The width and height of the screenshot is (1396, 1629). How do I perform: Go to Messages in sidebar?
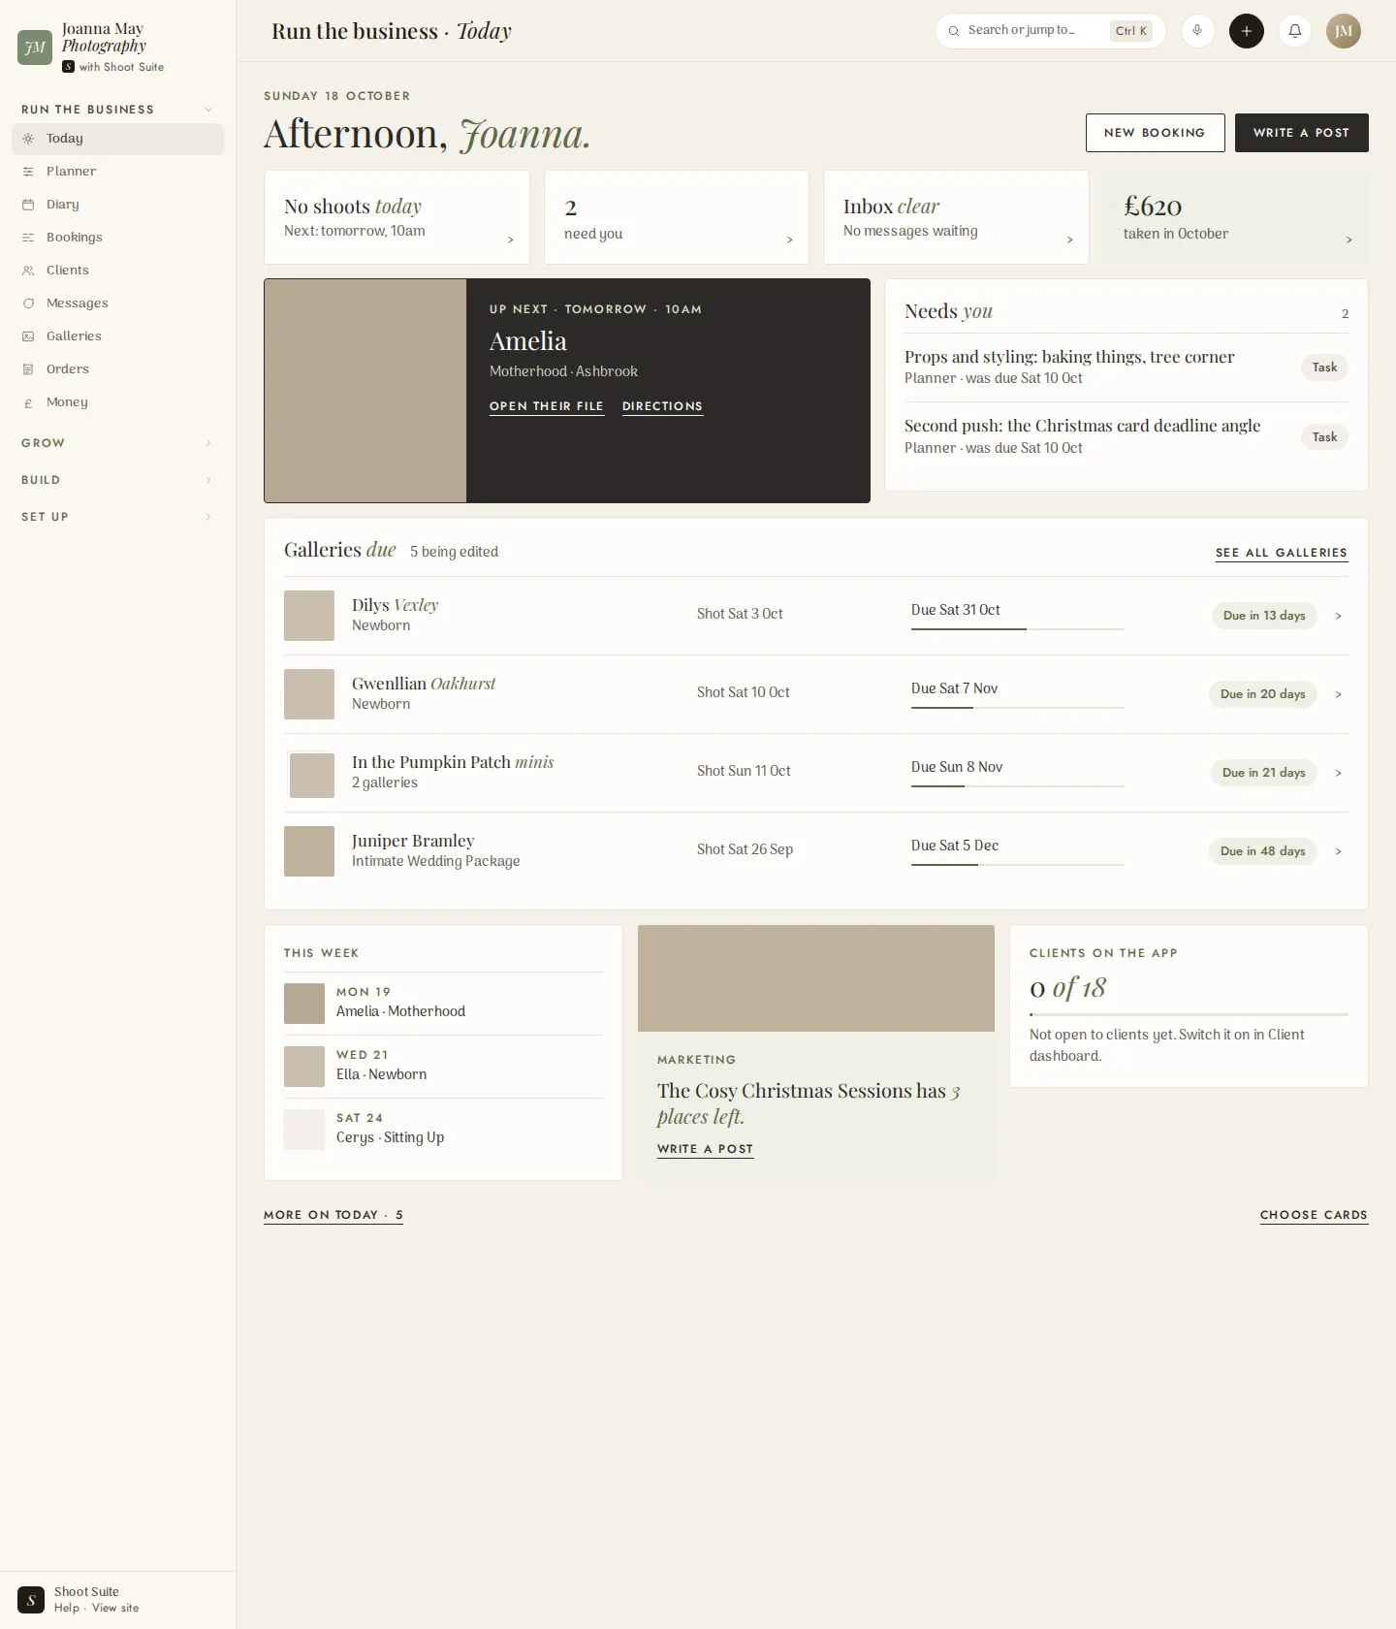point(117,303)
